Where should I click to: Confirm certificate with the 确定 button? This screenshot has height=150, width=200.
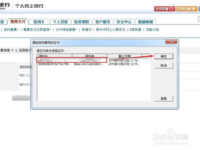pos(164,56)
